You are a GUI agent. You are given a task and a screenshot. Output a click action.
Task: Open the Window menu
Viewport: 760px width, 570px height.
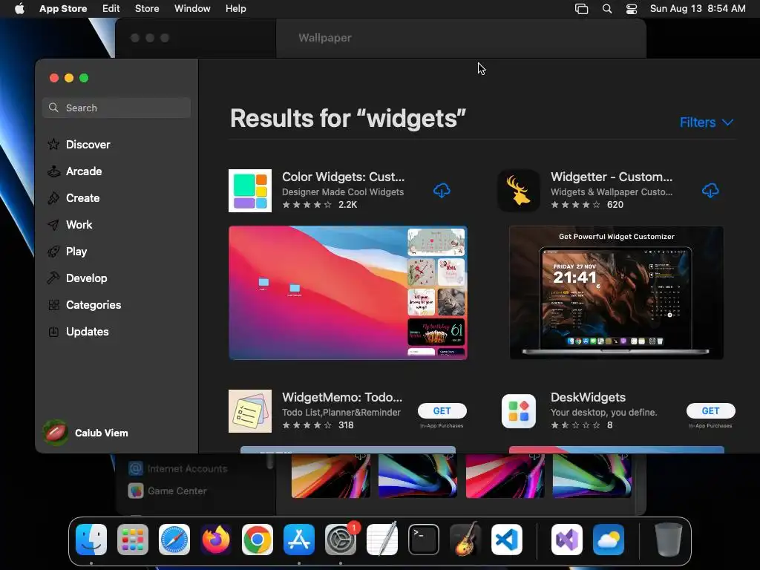pos(192,8)
